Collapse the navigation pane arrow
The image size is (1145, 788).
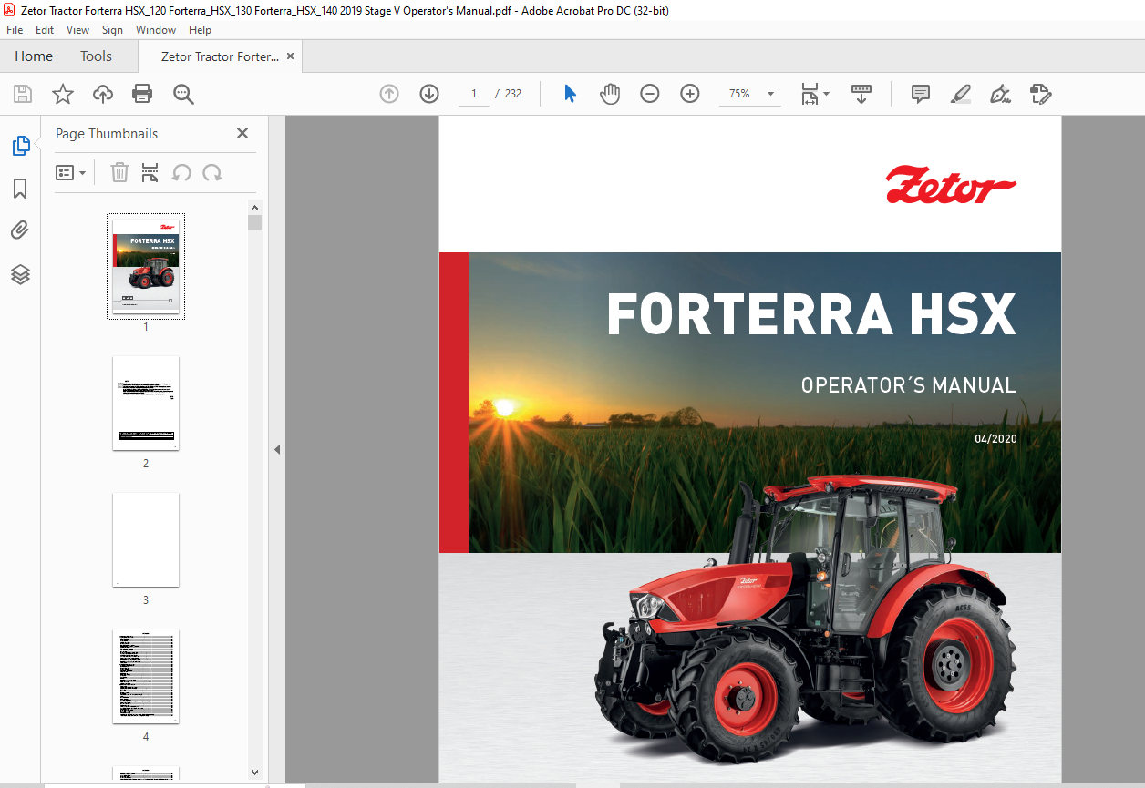point(277,449)
